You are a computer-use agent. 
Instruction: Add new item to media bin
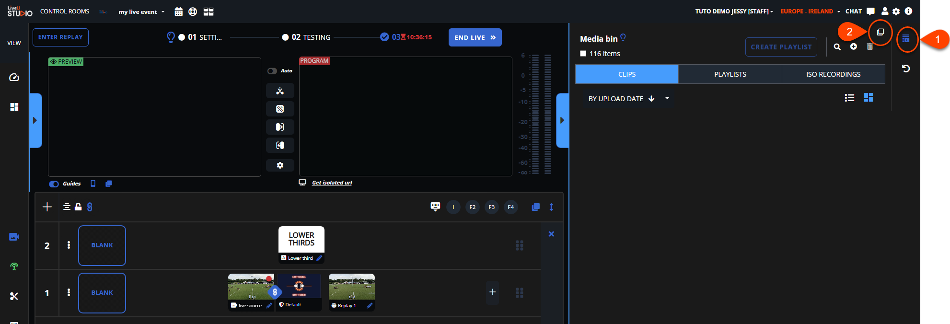click(x=853, y=46)
